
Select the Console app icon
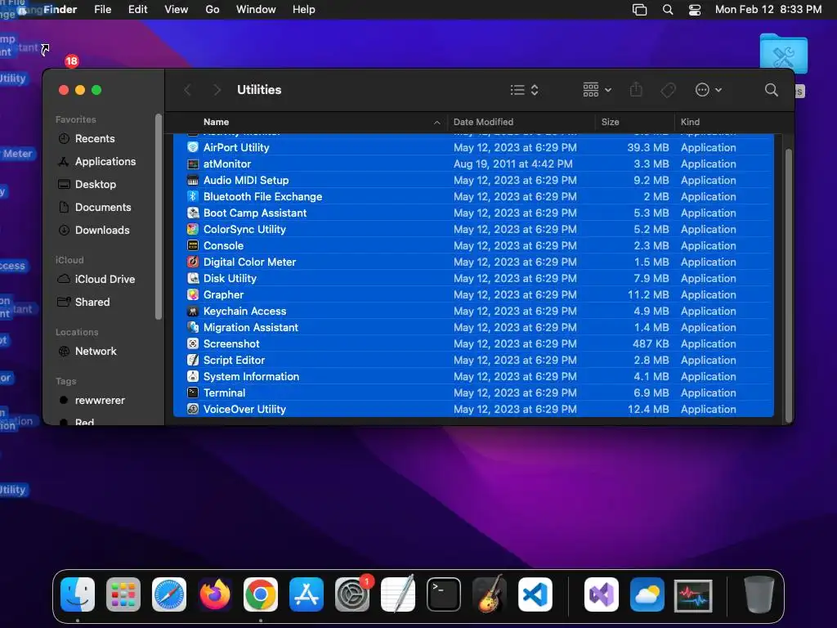[193, 245]
